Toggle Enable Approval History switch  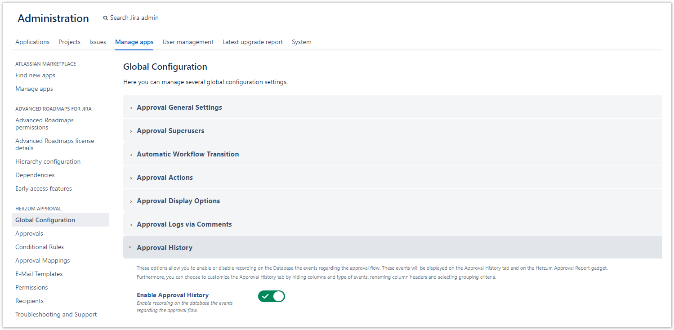tap(271, 296)
